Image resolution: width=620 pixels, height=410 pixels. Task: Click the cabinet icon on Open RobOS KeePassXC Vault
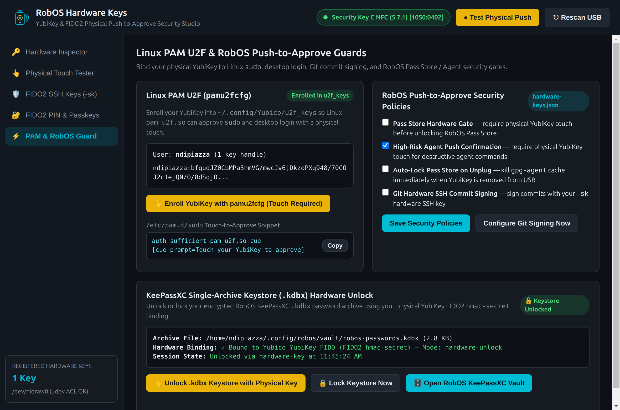(x=417, y=383)
